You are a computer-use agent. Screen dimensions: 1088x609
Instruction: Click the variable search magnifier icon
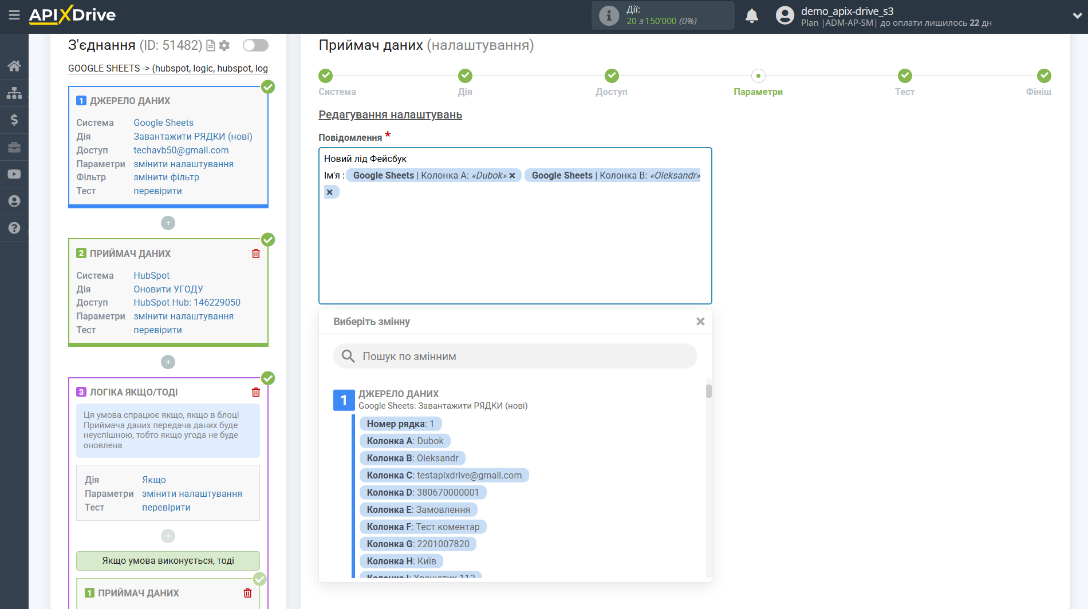[348, 356]
